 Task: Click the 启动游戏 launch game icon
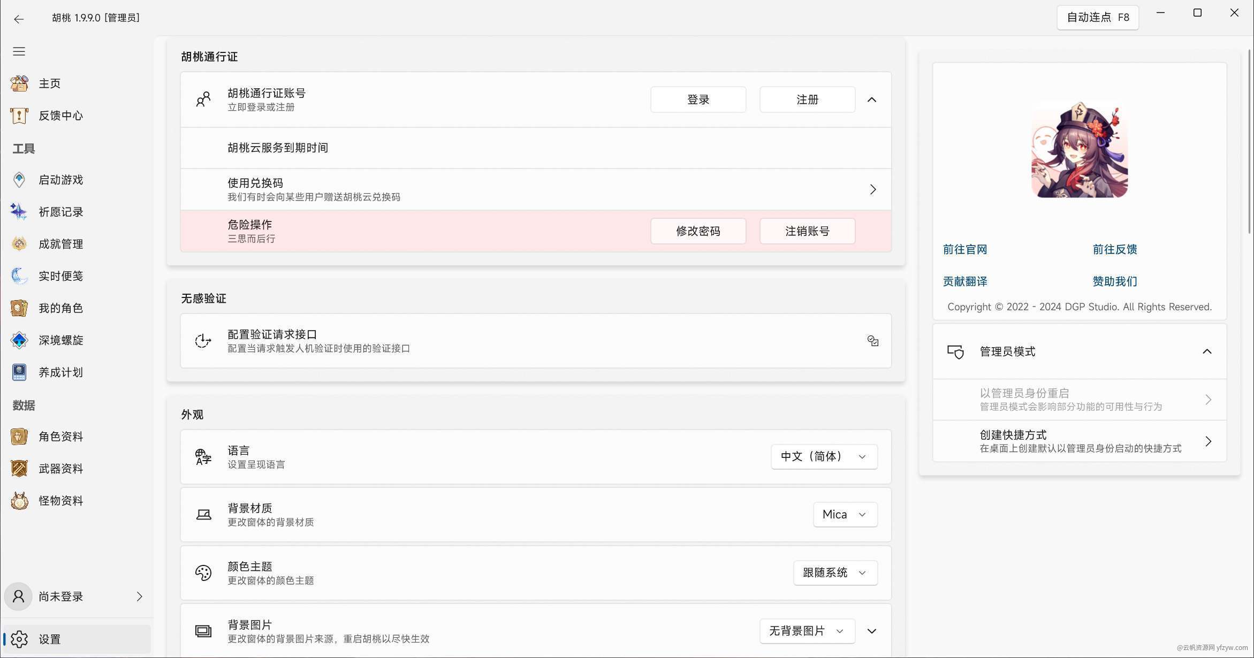[19, 180]
